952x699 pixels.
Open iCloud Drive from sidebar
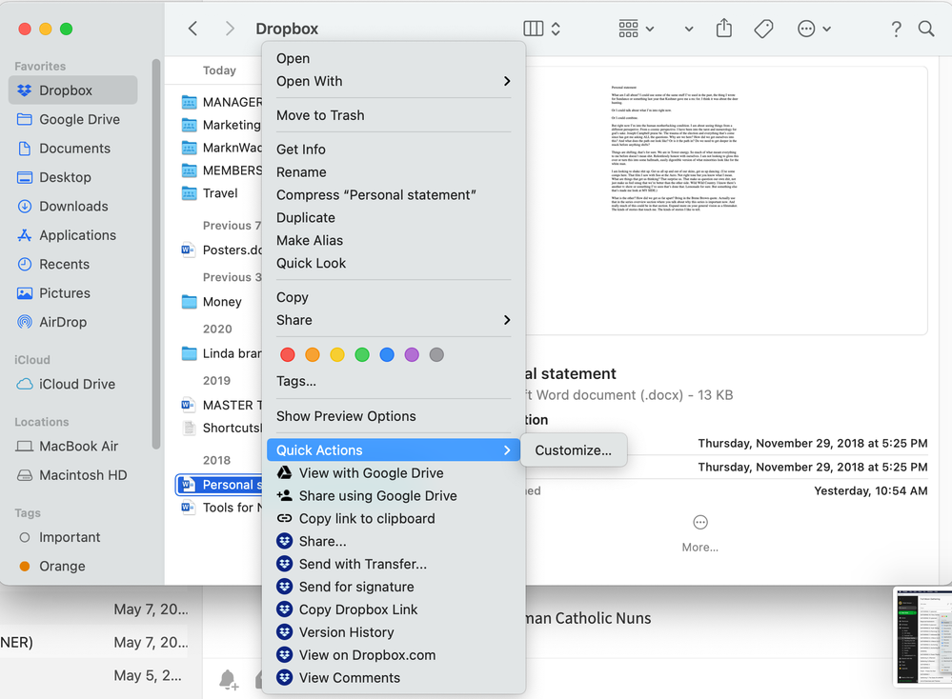pos(76,384)
